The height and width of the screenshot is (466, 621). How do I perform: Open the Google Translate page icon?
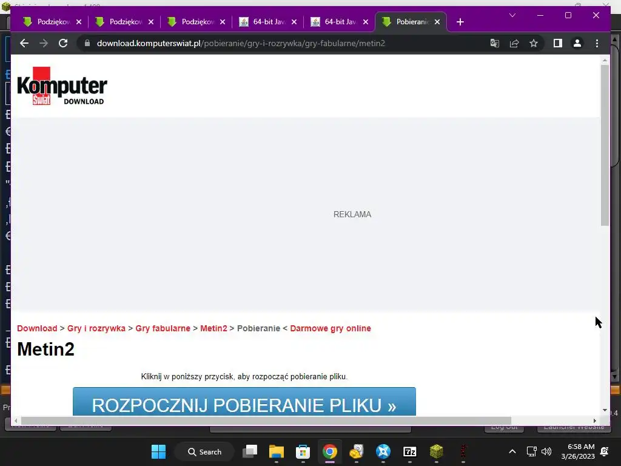(x=495, y=43)
